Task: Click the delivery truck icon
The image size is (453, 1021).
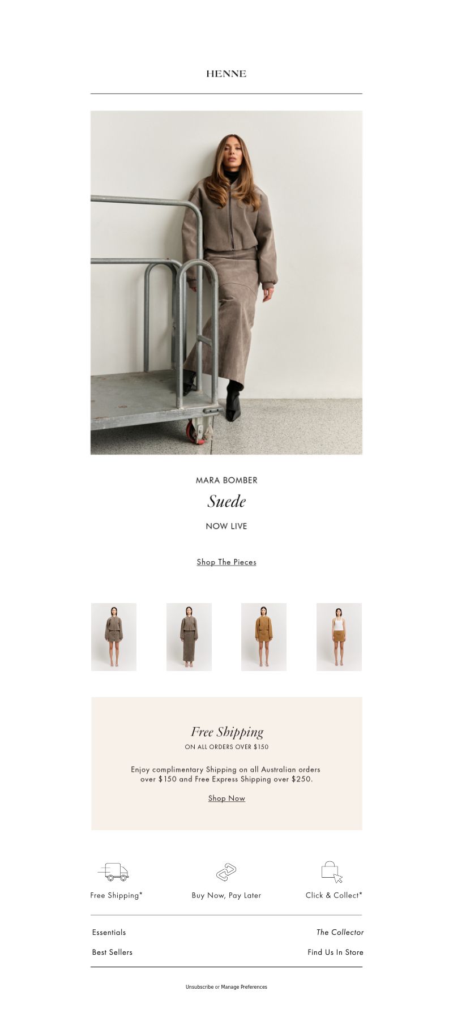Action: click(x=114, y=872)
